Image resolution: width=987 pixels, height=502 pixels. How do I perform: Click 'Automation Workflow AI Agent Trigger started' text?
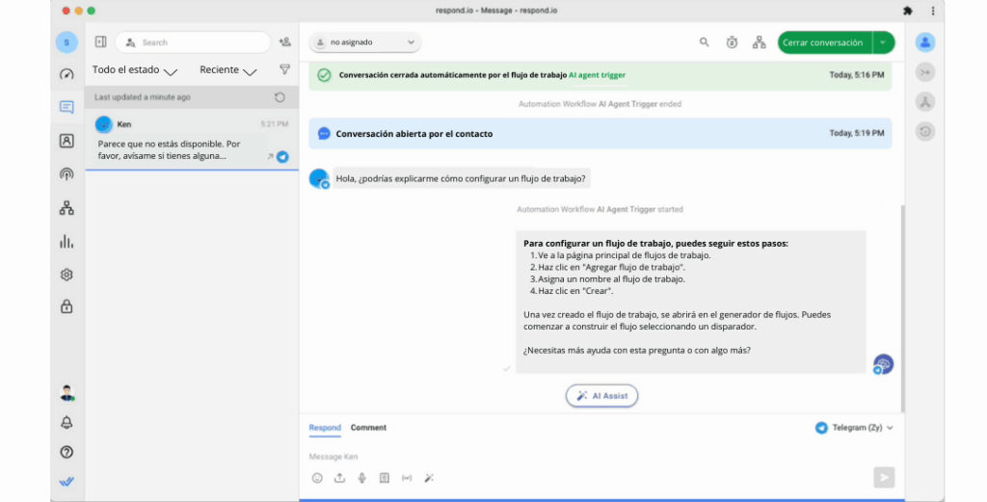click(600, 209)
